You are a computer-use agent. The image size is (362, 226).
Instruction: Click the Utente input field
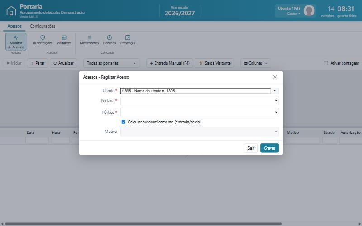click(x=195, y=91)
